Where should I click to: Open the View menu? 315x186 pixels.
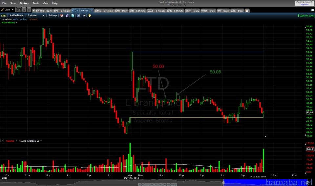[45, 3]
